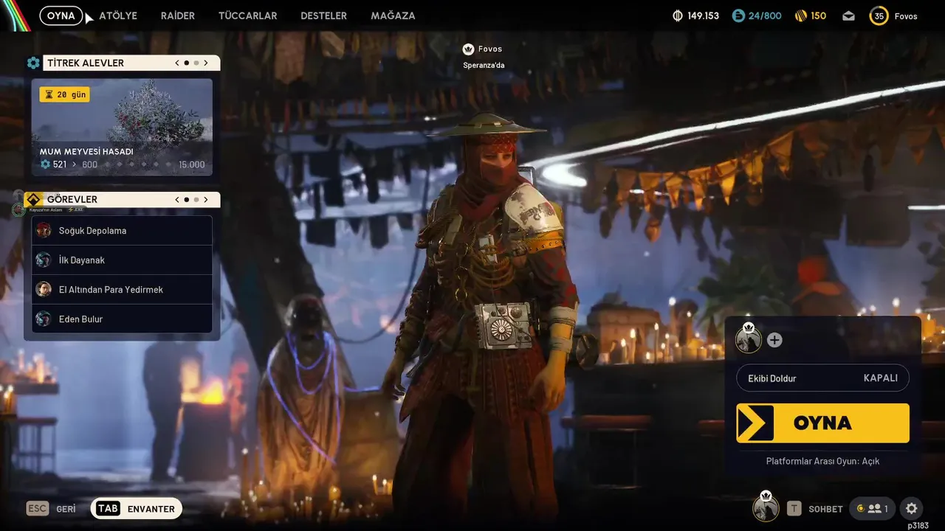The width and height of the screenshot is (945, 531).
Task: Open the ATÖLYE tab
Action: pos(118,15)
